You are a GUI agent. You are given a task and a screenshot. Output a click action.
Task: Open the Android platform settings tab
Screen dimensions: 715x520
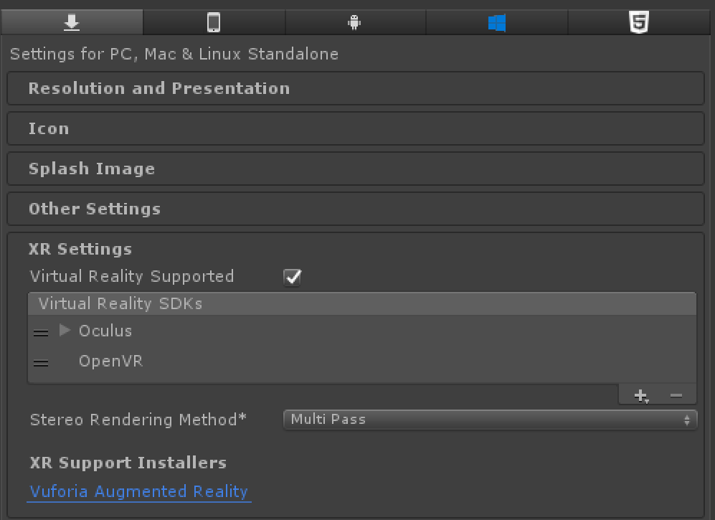point(354,23)
